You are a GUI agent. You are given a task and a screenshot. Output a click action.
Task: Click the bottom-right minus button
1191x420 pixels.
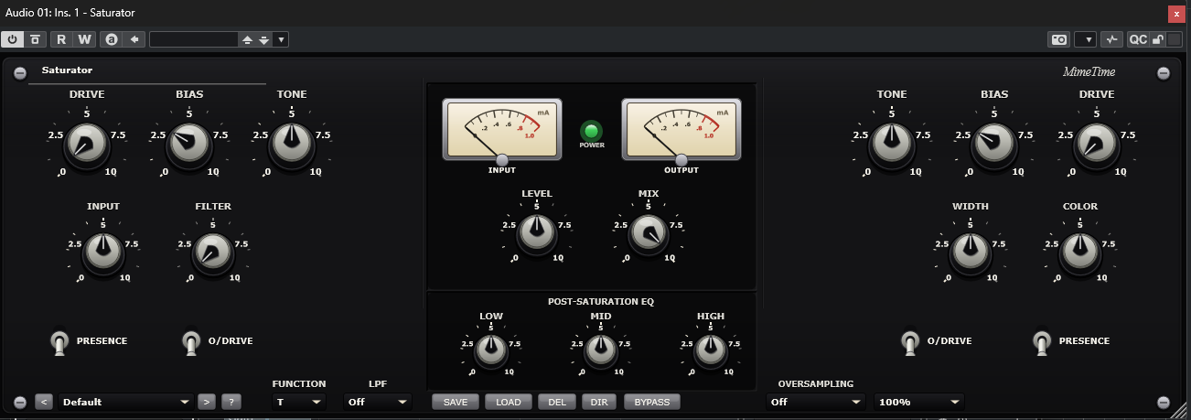click(1164, 402)
